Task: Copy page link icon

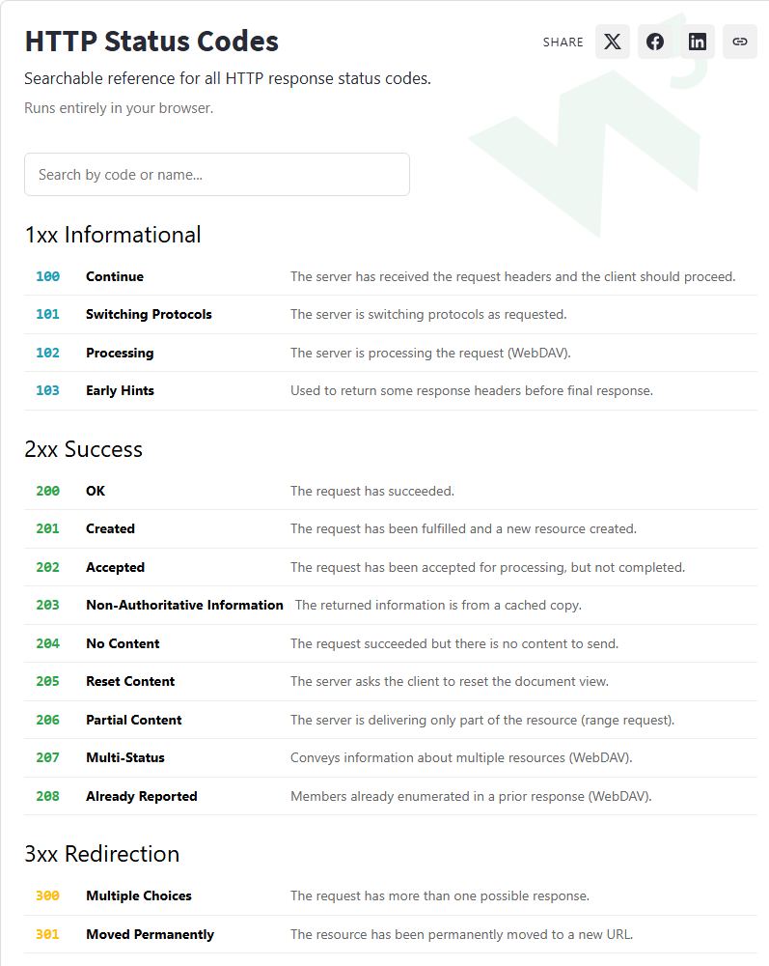Action: (739, 42)
